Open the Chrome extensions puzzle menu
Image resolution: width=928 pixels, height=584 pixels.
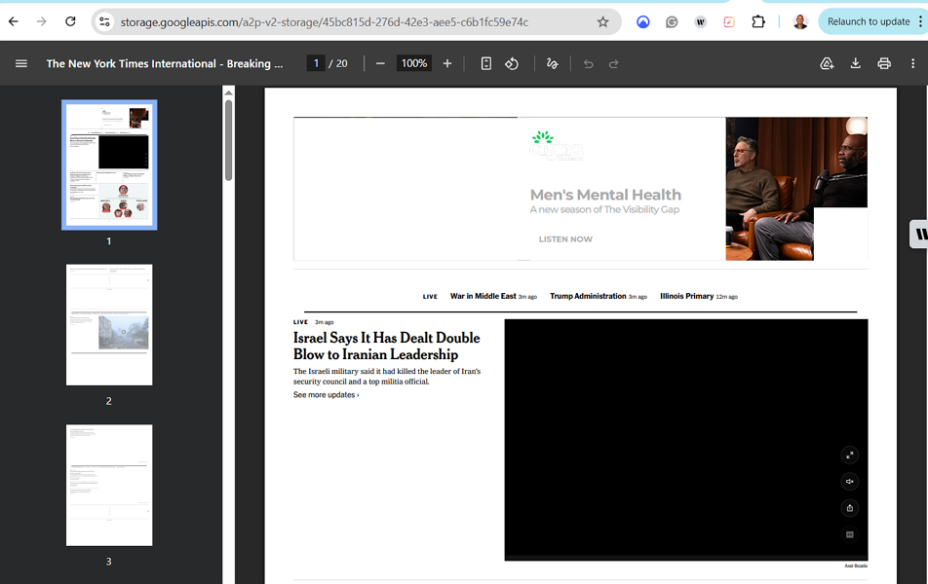[x=758, y=21]
